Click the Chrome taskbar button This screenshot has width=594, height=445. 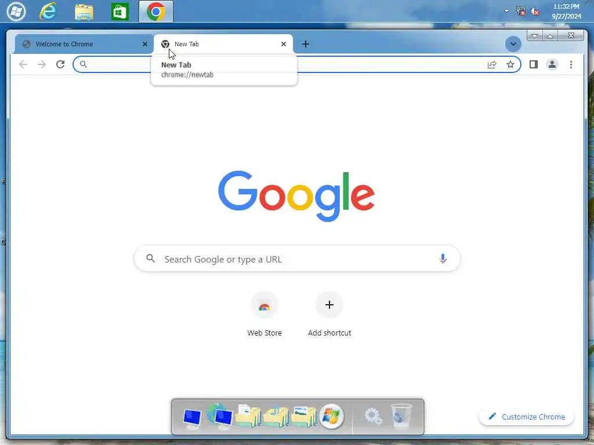(x=155, y=12)
